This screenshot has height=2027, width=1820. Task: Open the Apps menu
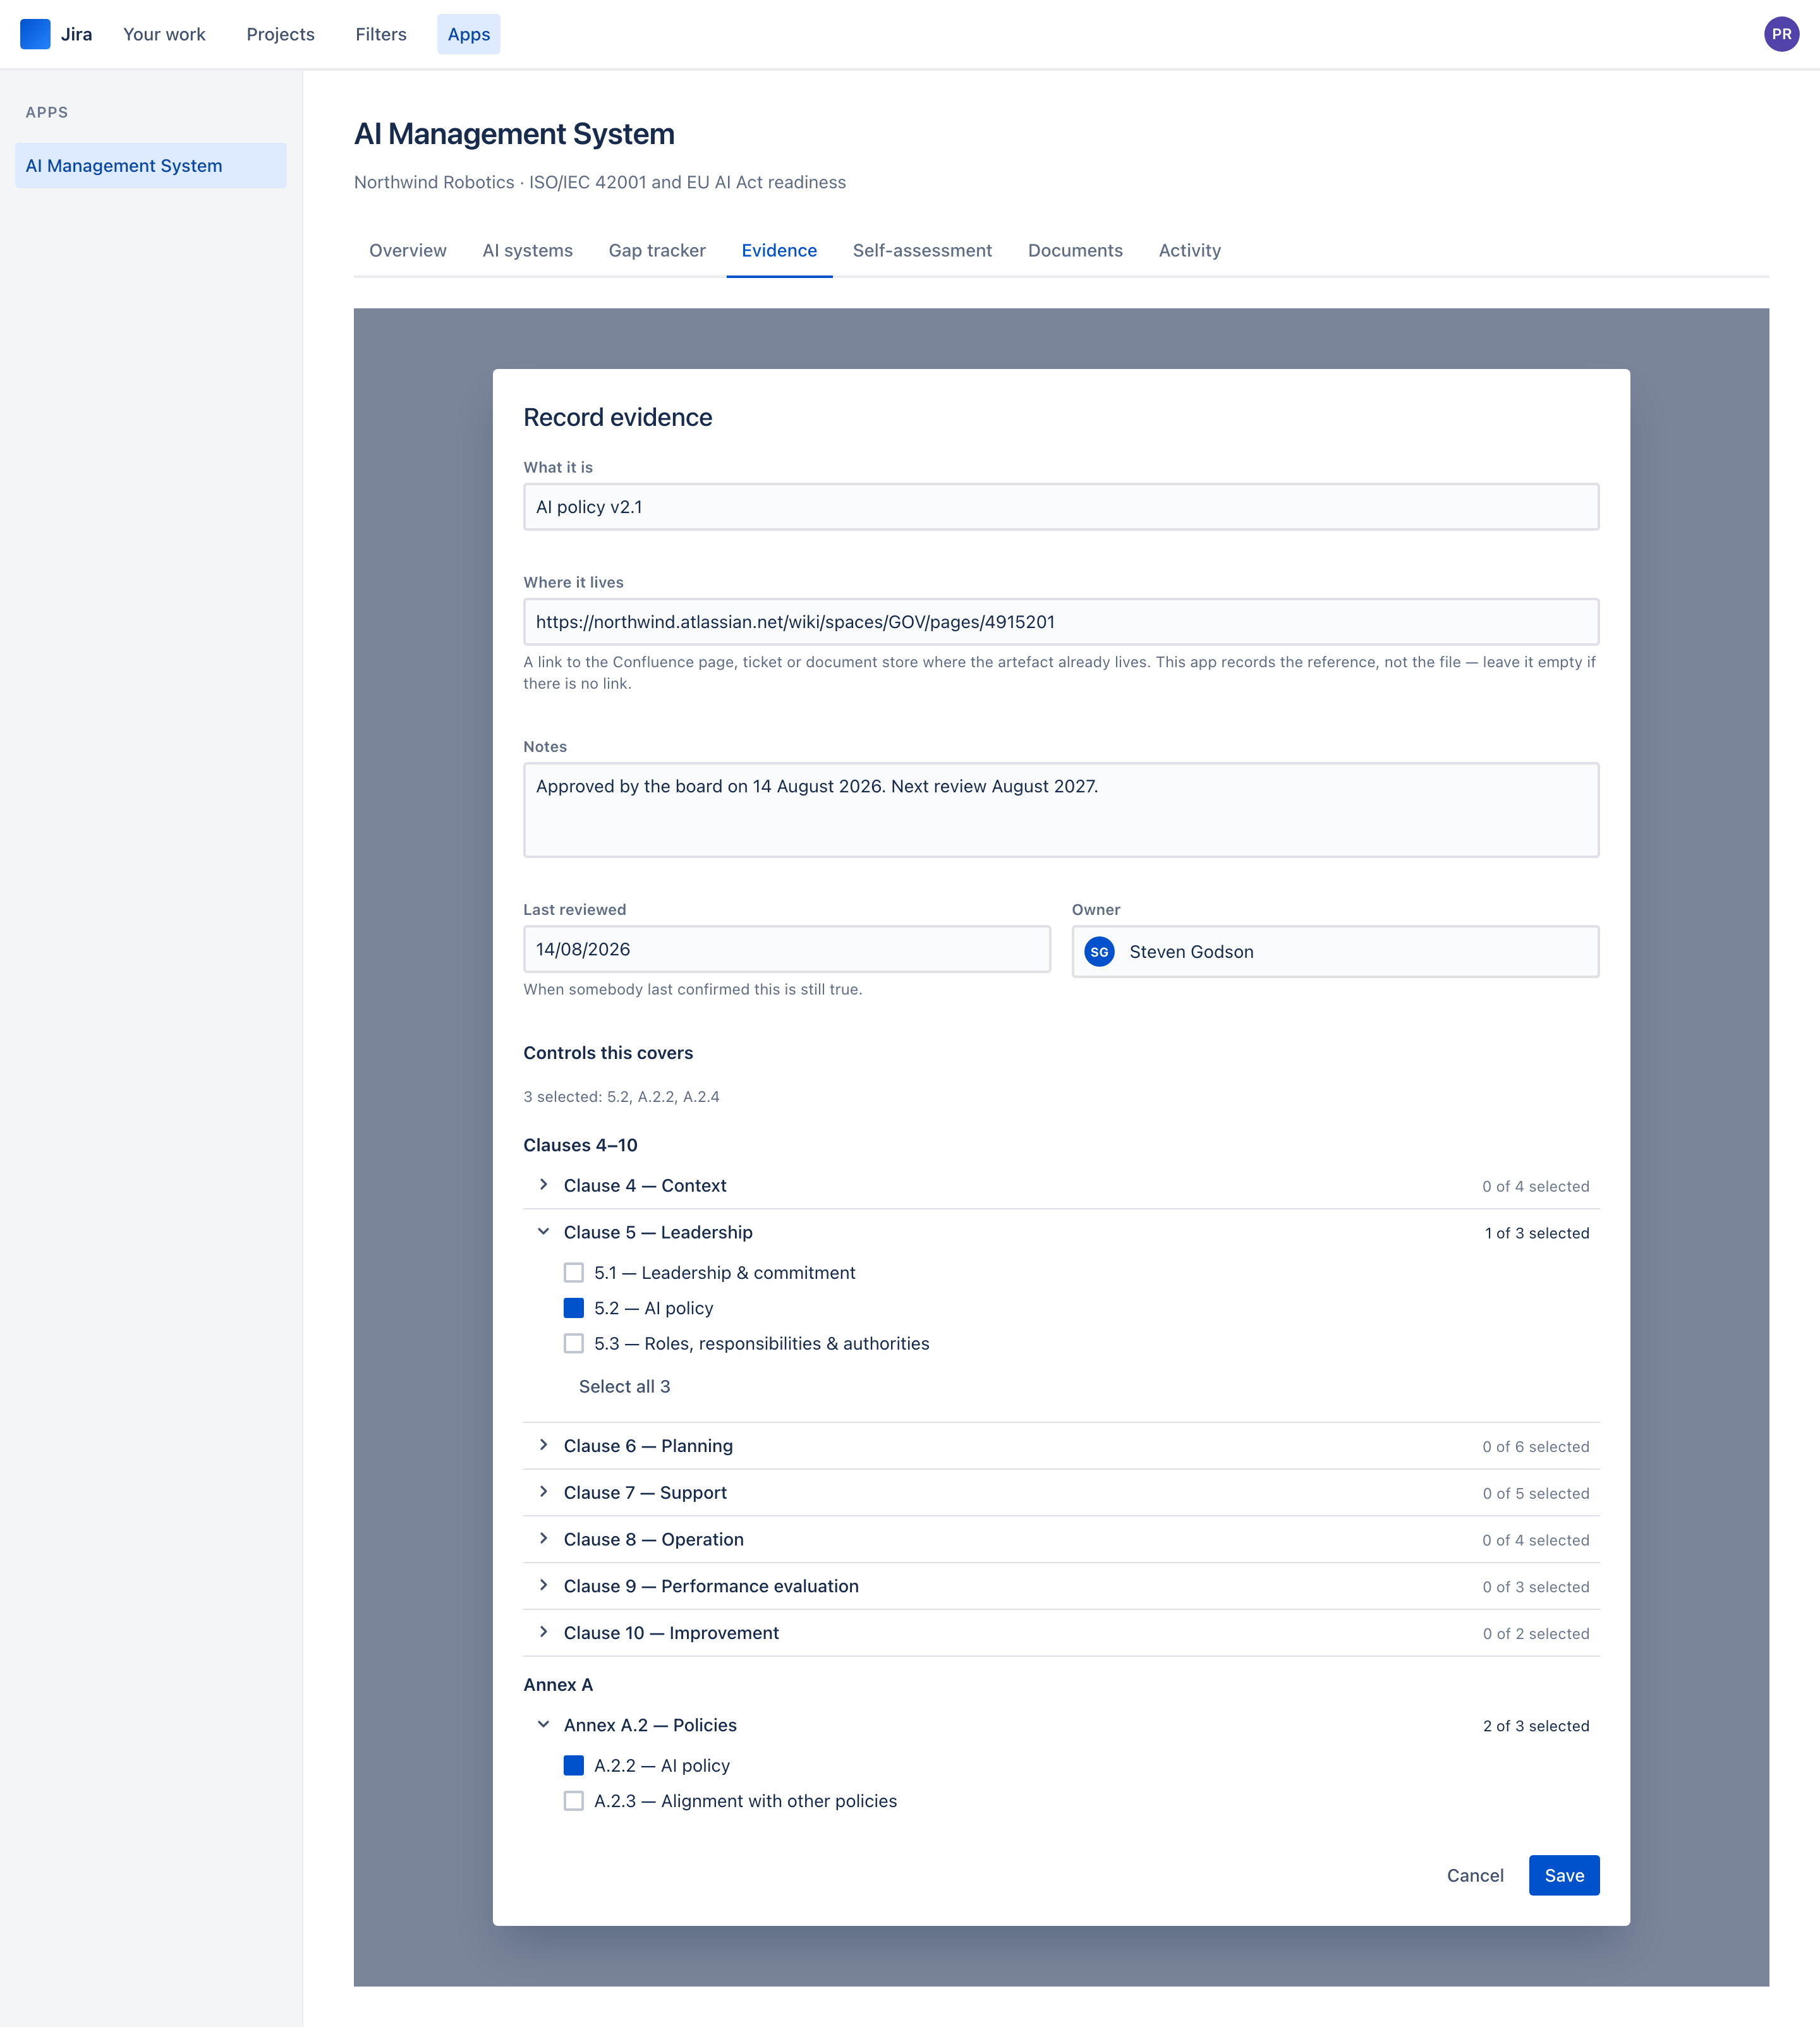pos(468,34)
